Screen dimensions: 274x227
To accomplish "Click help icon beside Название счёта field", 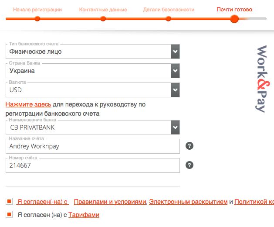I will point(189,146).
